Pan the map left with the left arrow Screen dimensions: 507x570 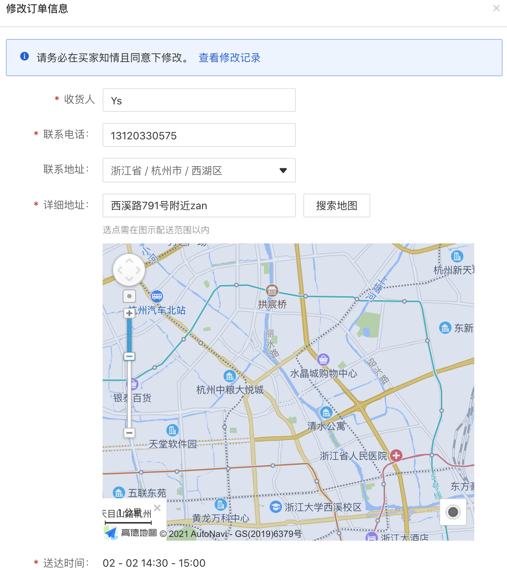pyautogui.click(x=120, y=270)
